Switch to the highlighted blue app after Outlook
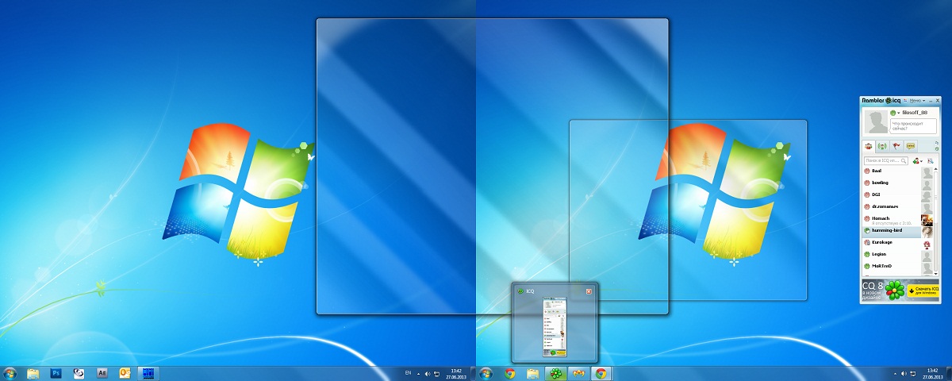Image resolution: width=952 pixels, height=381 pixels. (148, 372)
